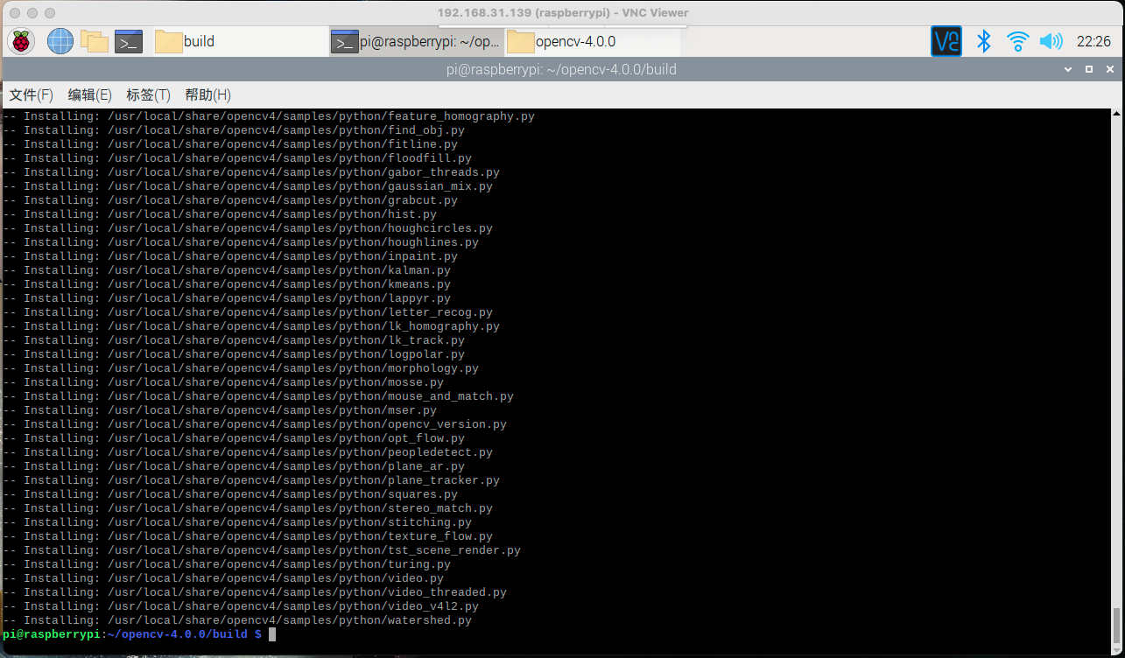Launch the web browser globe icon
This screenshot has height=658, width=1125.
coord(60,41)
